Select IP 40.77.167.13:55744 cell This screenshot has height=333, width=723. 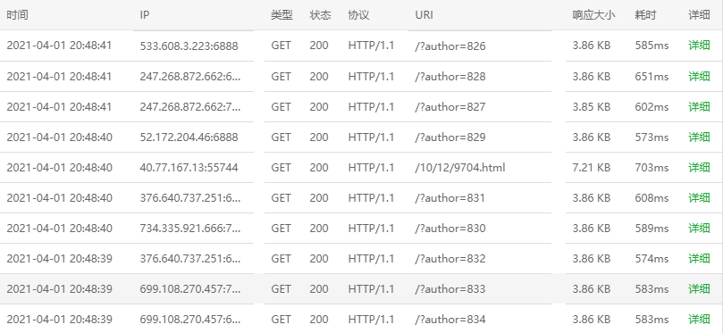click(x=189, y=167)
